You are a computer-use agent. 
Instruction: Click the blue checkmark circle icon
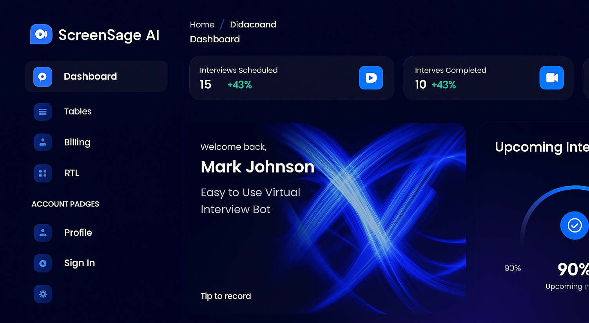pyautogui.click(x=574, y=225)
